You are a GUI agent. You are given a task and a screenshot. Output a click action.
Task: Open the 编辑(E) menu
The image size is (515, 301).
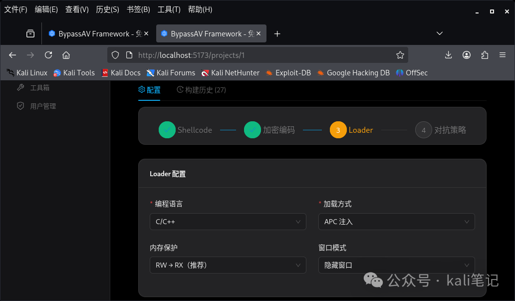coord(46,9)
